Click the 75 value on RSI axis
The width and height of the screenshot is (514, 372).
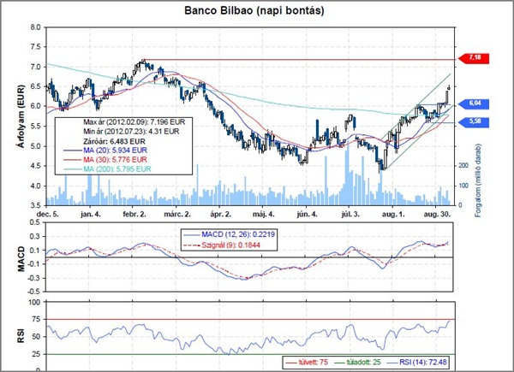[36, 319]
